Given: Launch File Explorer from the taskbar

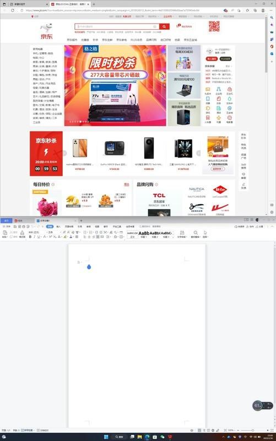Looking at the screenshot, I should coord(139,437).
